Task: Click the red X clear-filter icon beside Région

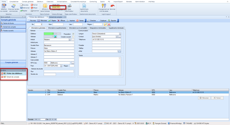Action: click(109, 24)
